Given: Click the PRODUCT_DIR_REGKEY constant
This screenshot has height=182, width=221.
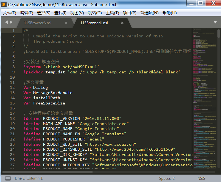Looking at the screenshot, I should [65, 155].
